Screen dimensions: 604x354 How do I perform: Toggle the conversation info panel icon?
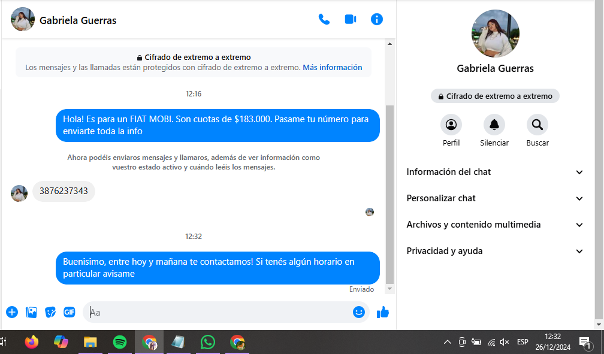377,19
